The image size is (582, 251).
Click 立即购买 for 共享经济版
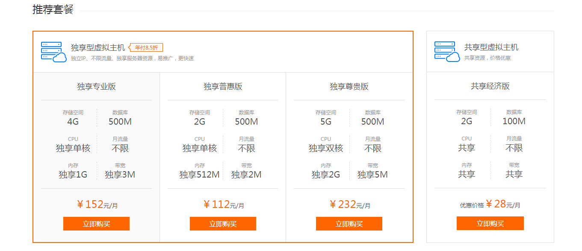[490, 223]
